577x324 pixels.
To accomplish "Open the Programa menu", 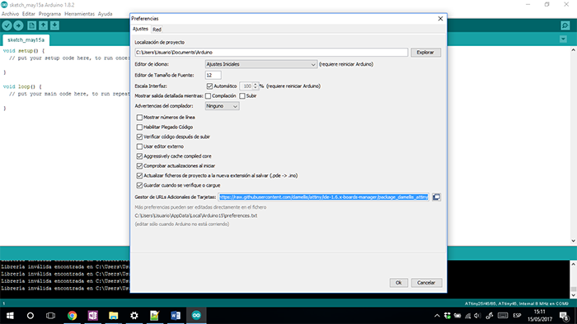I will [x=49, y=14].
